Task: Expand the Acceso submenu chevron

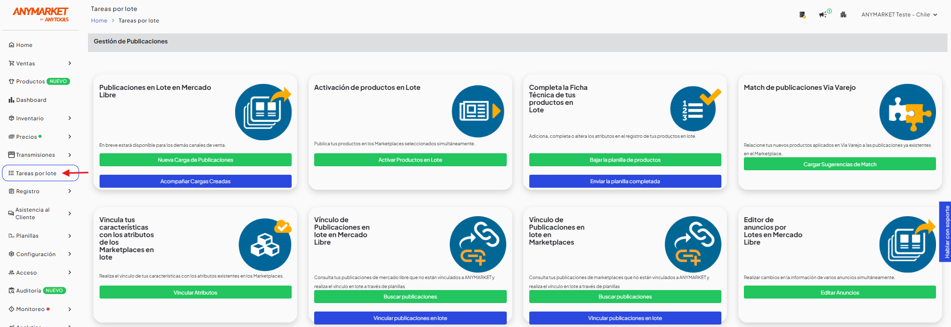Action: point(70,273)
